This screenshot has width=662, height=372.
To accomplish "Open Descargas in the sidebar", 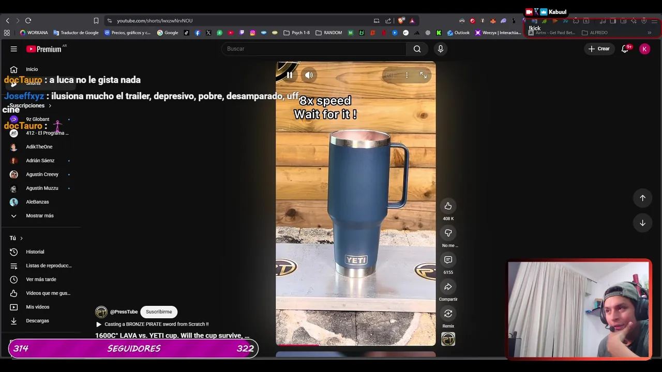I will point(37,321).
